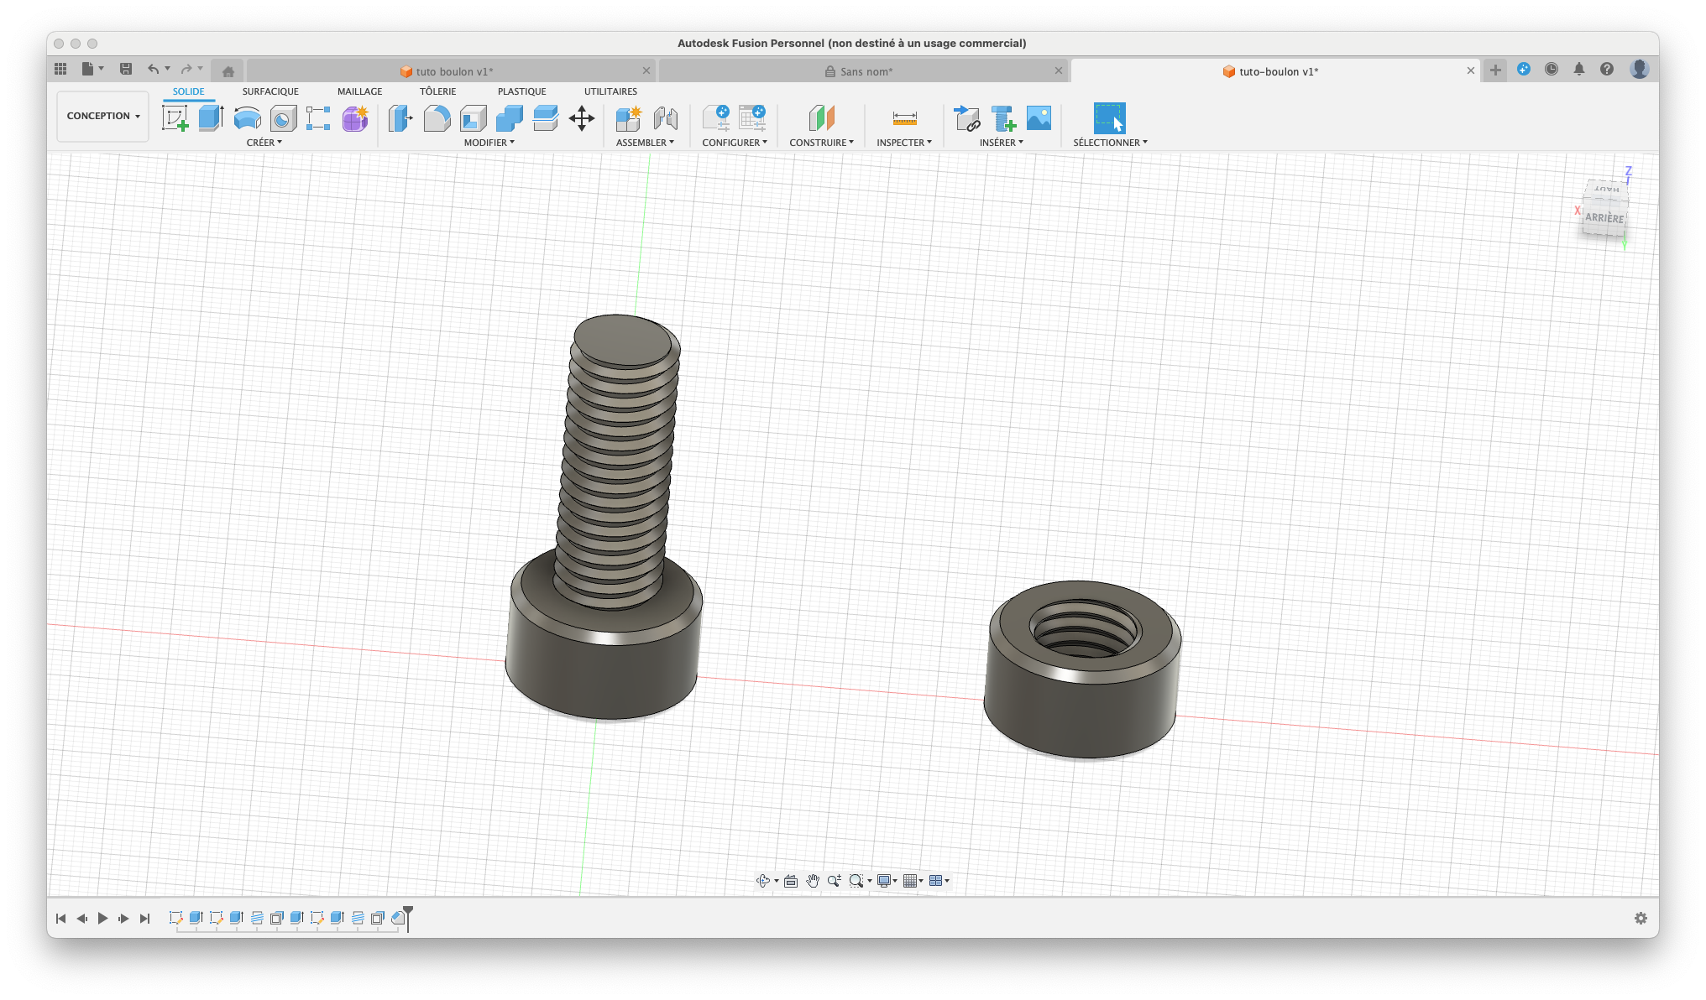Viewport: 1706px width, 1000px height.
Task: Select the Fillet tool
Action: pyautogui.click(x=437, y=118)
